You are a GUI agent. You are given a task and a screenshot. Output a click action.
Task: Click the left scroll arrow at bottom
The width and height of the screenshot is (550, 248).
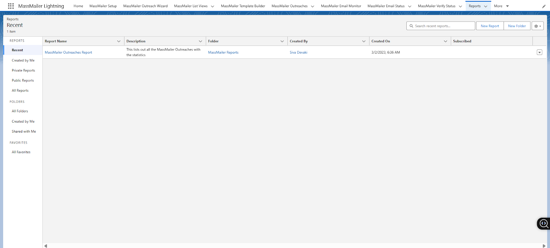tap(46, 246)
